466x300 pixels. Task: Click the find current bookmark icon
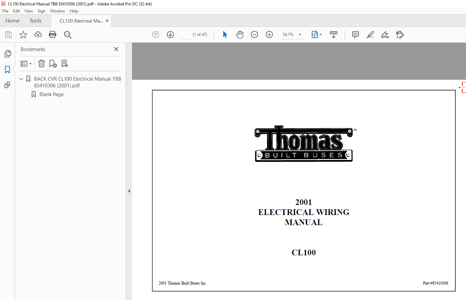tap(65, 63)
